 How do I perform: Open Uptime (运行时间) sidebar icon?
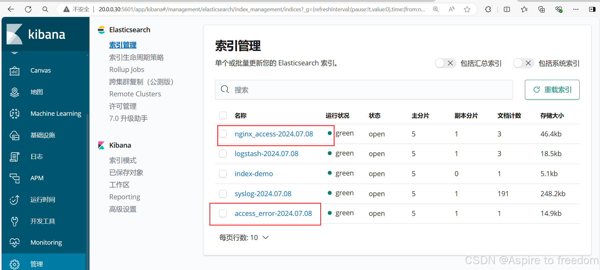(x=15, y=200)
